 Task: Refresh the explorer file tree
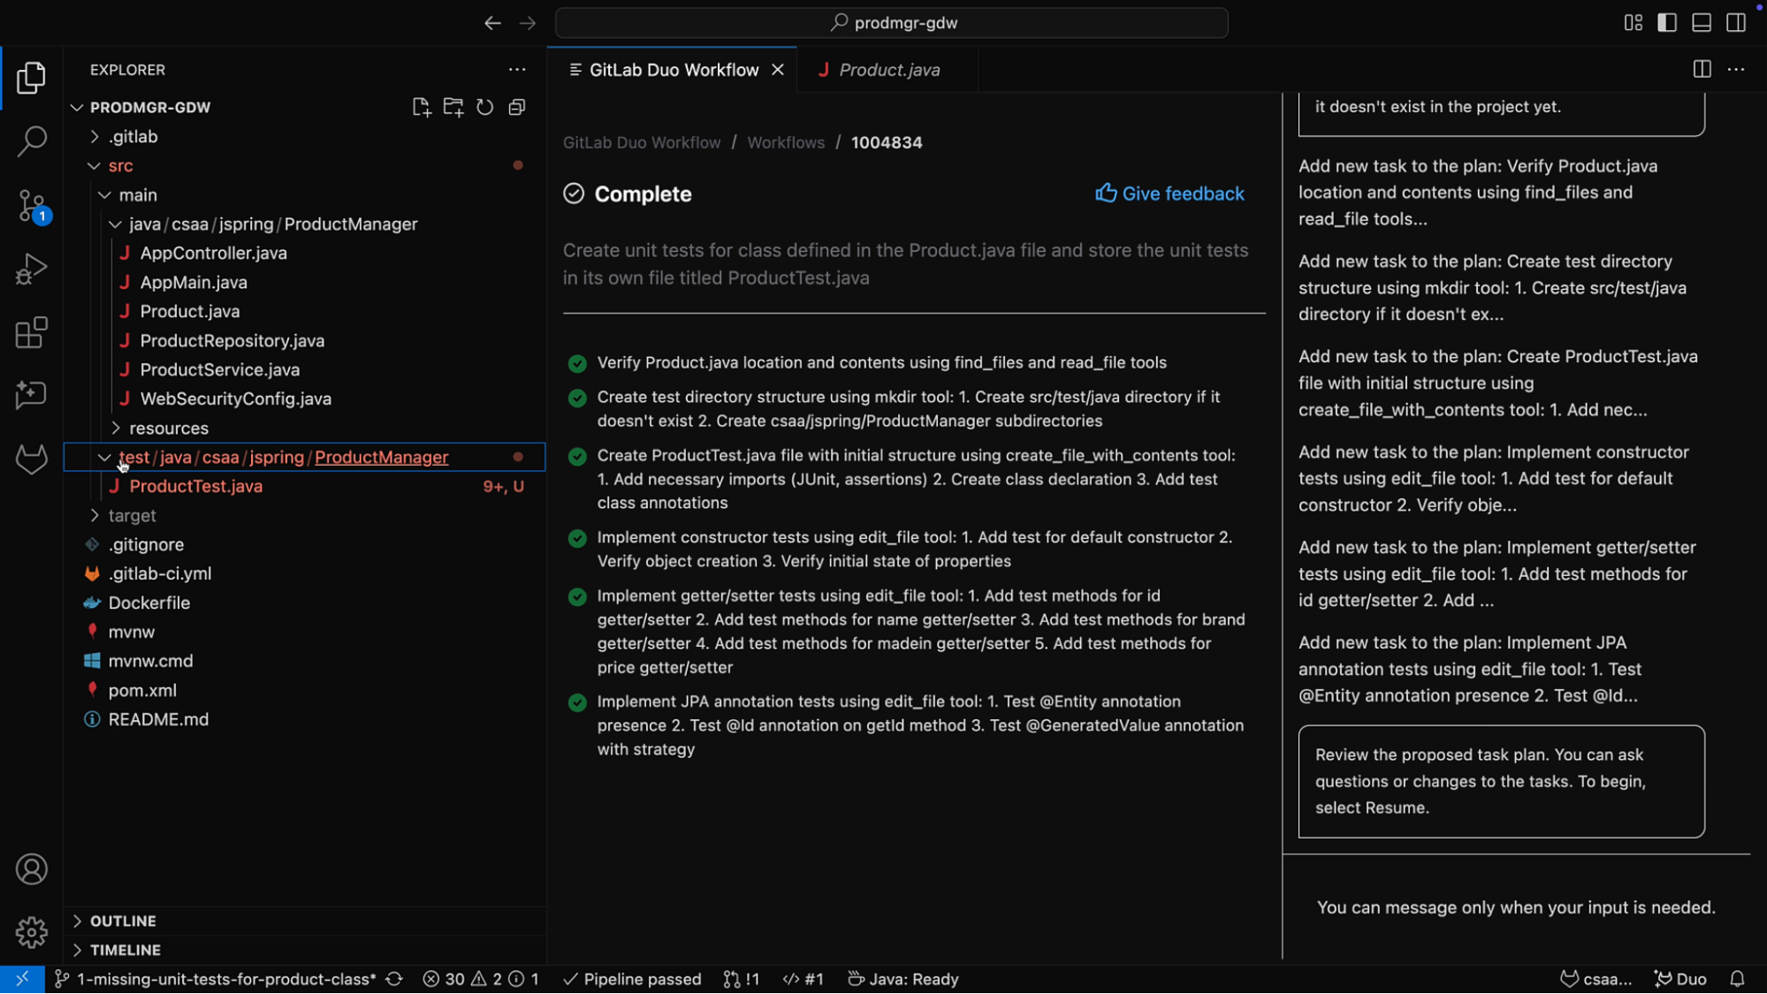click(485, 108)
